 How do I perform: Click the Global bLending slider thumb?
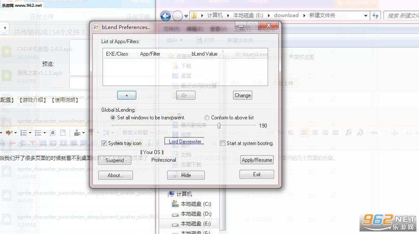pyautogui.click(x=219, y=125)
